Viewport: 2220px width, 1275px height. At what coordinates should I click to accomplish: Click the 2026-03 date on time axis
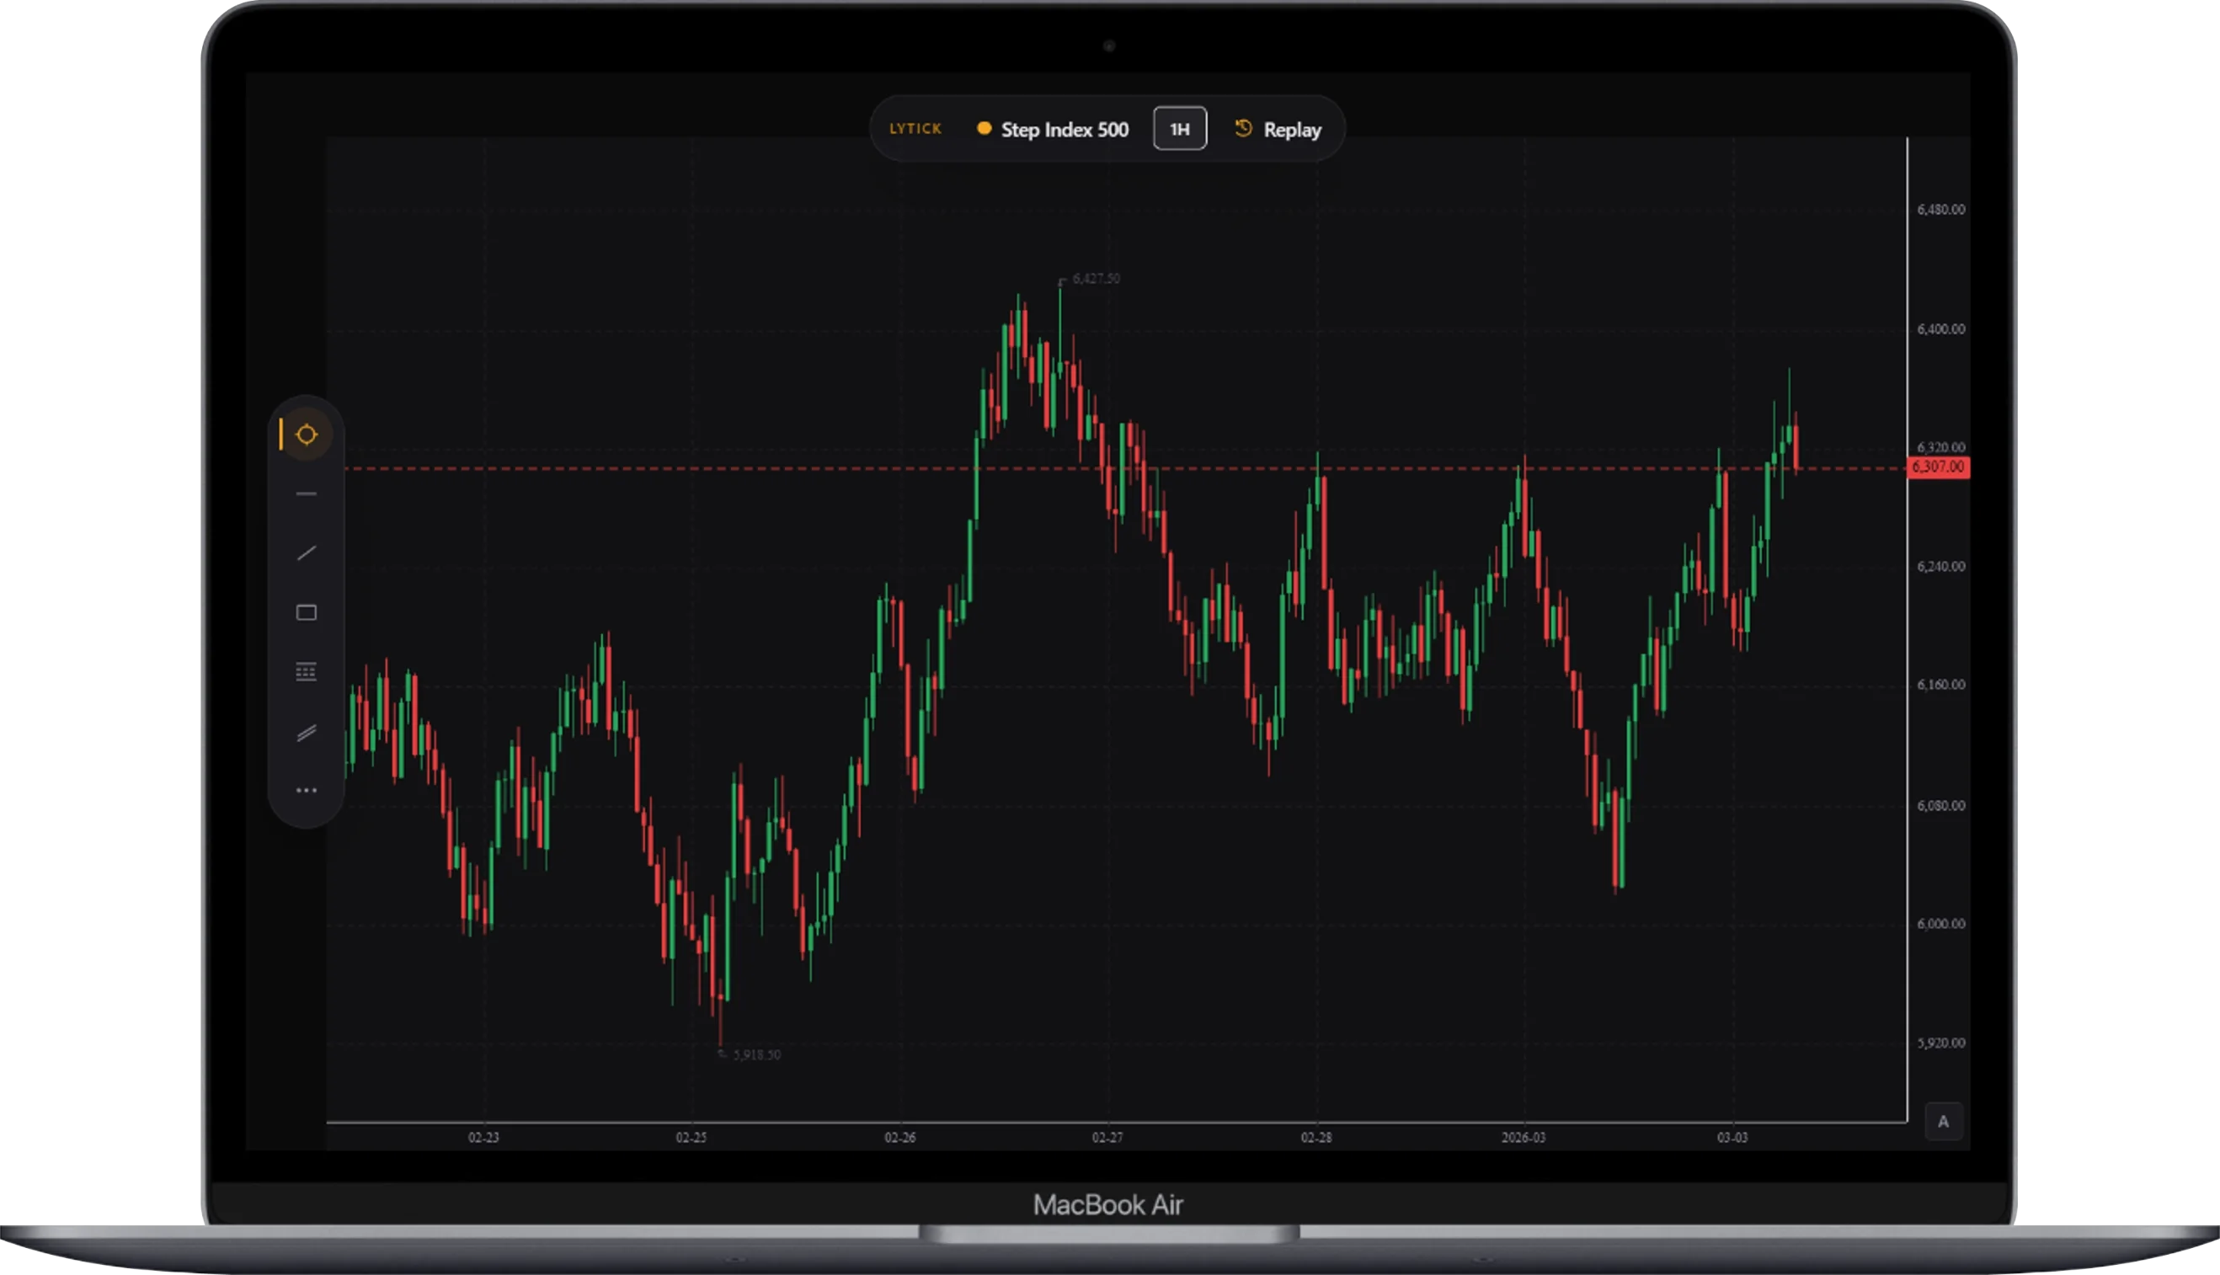coord(1523,1138)
